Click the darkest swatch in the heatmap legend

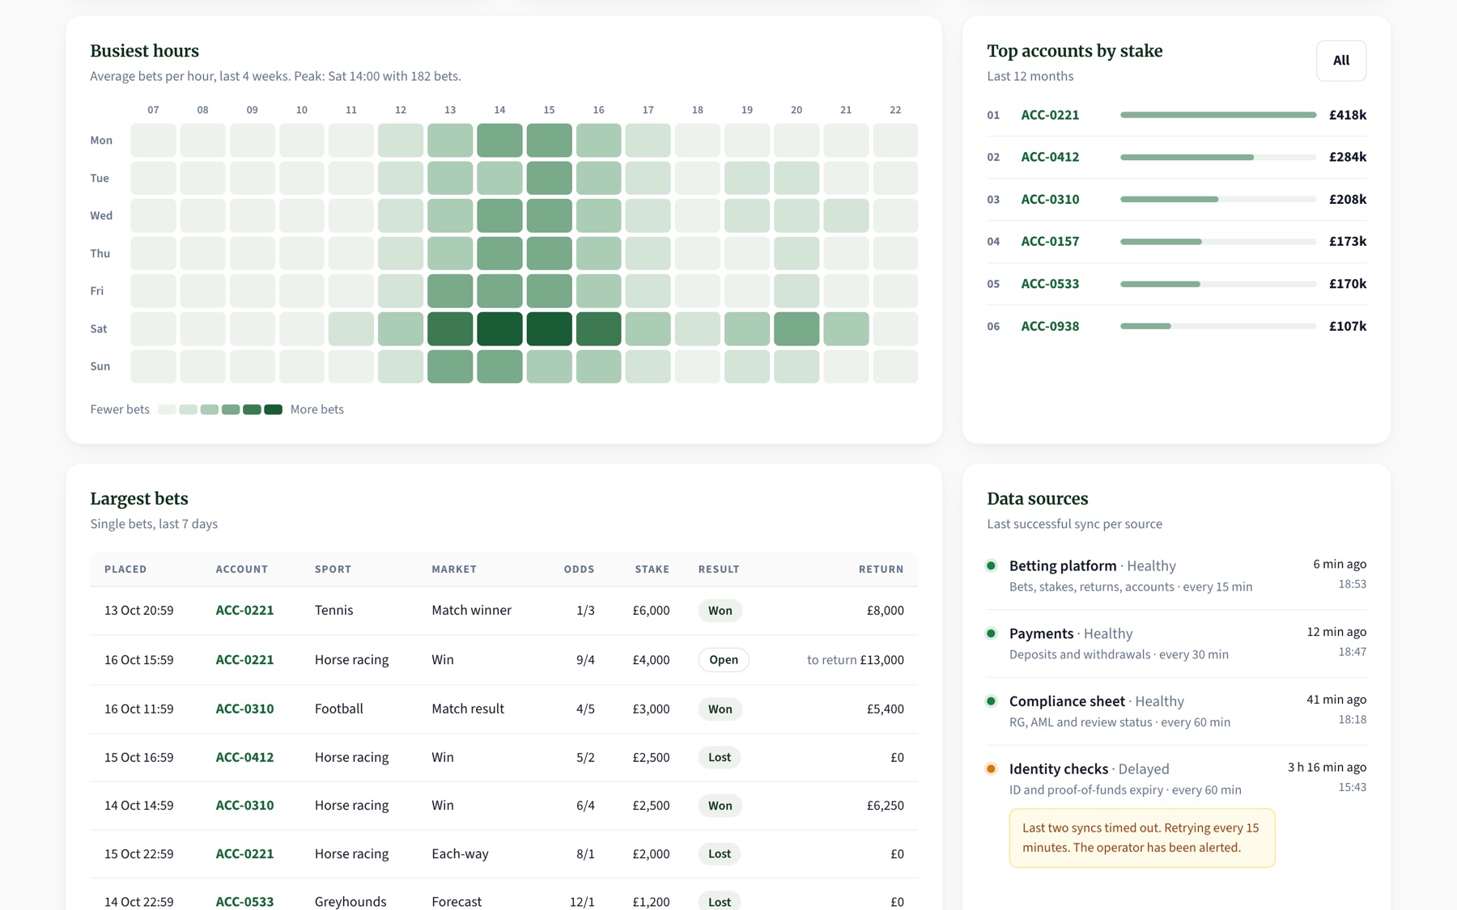(x=274, y=409)
